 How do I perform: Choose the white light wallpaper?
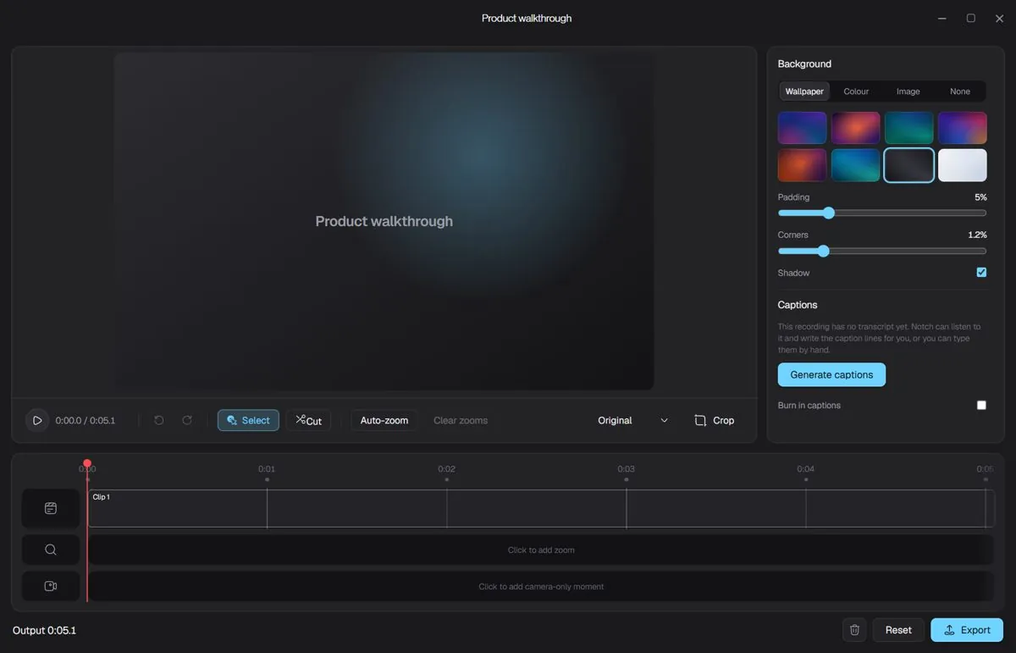point(963,165)
